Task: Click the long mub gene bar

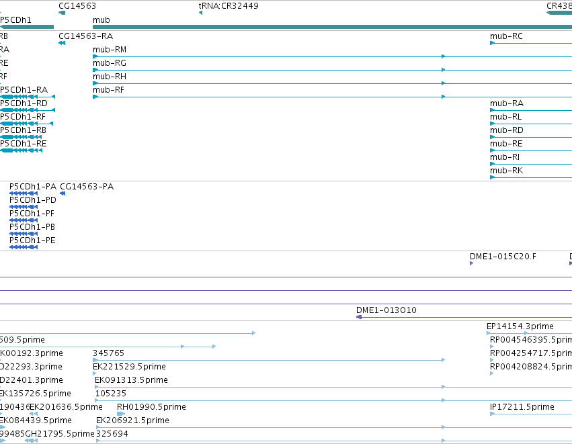Action: (332, 27)
